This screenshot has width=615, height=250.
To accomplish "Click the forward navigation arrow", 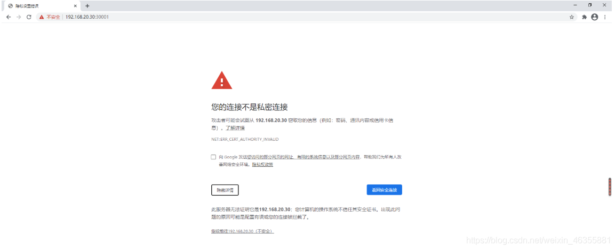I will click(19, 17).
